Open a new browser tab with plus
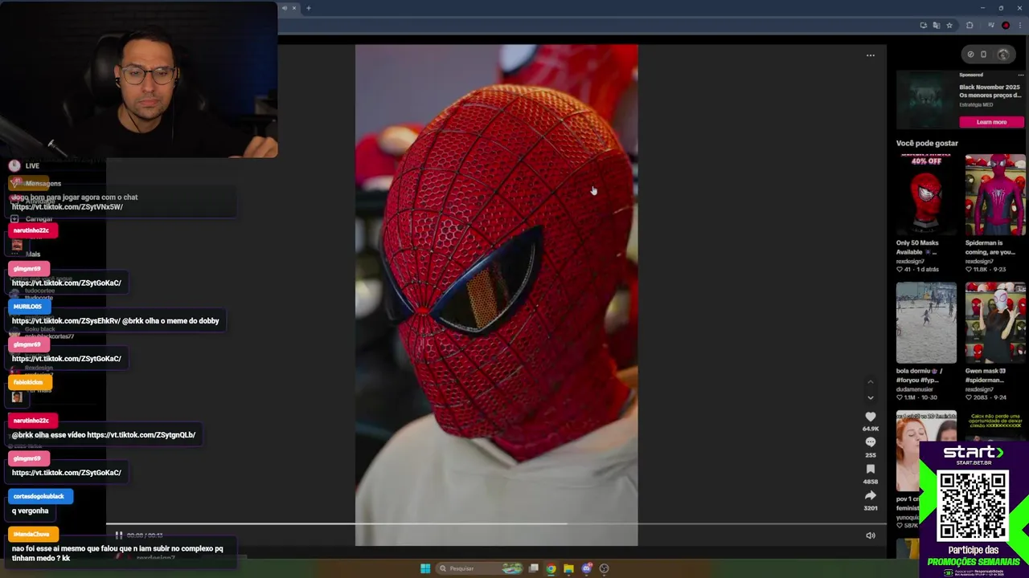The height and width of the screenshot is (578, 1029). point(308,8)
